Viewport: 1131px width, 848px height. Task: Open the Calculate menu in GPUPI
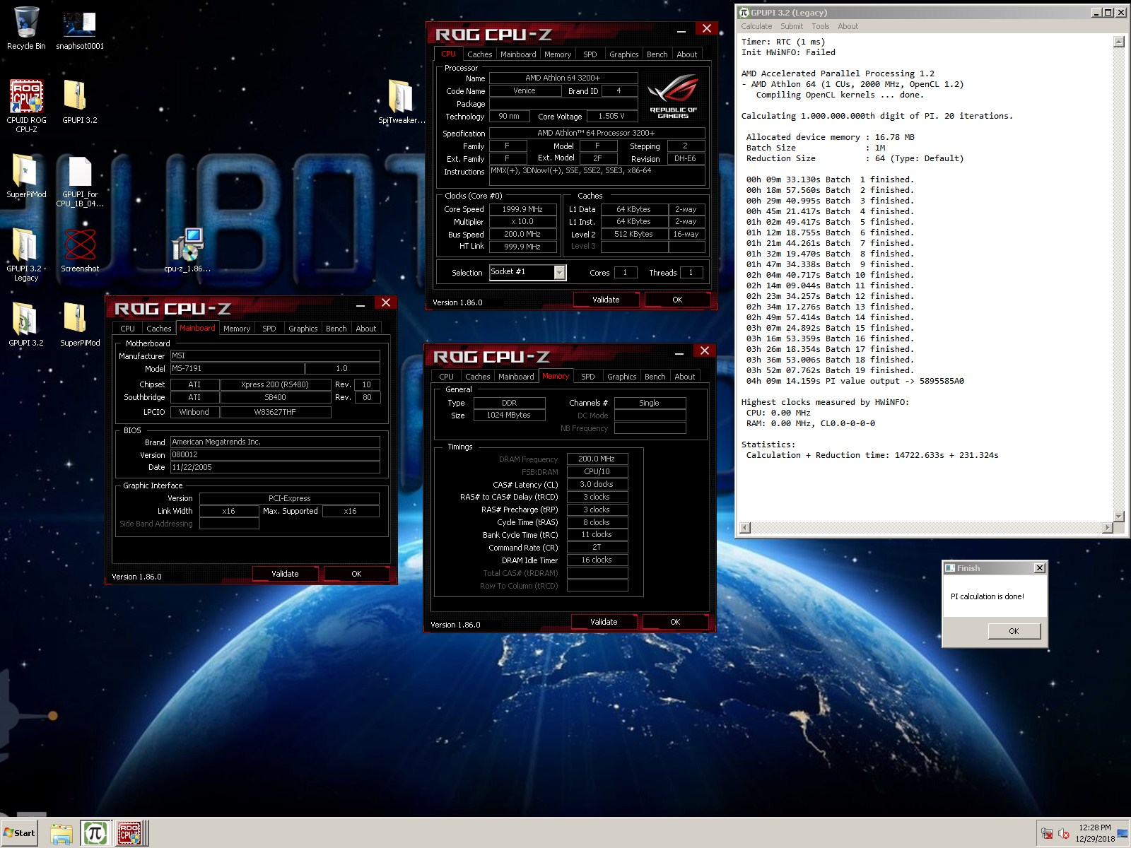(756, 26)
